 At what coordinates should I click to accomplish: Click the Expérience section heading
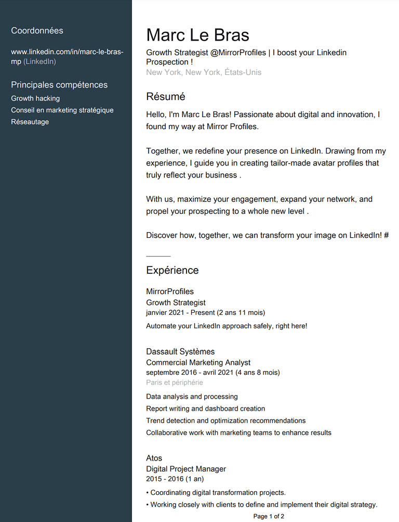[172, 270]
